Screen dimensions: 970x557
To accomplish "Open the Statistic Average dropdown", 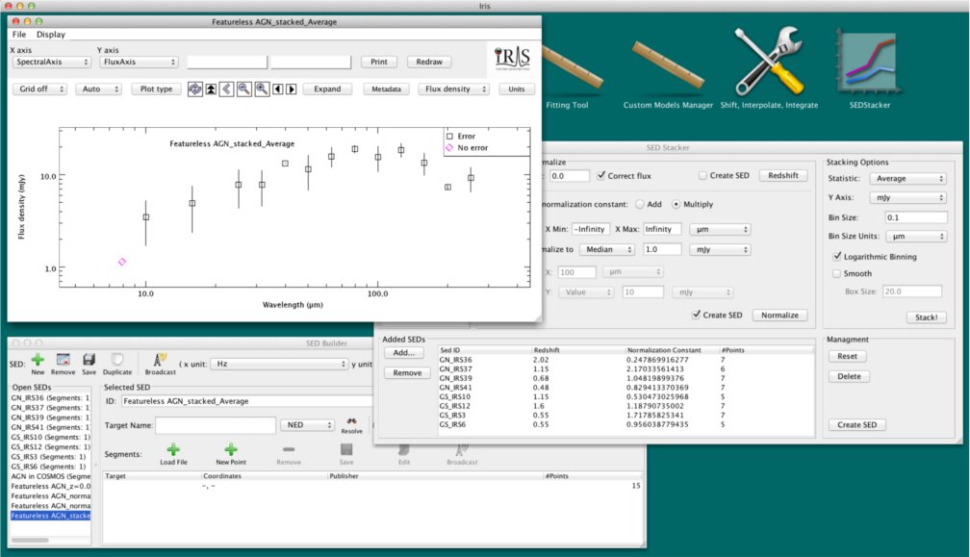I will point(907,178).
